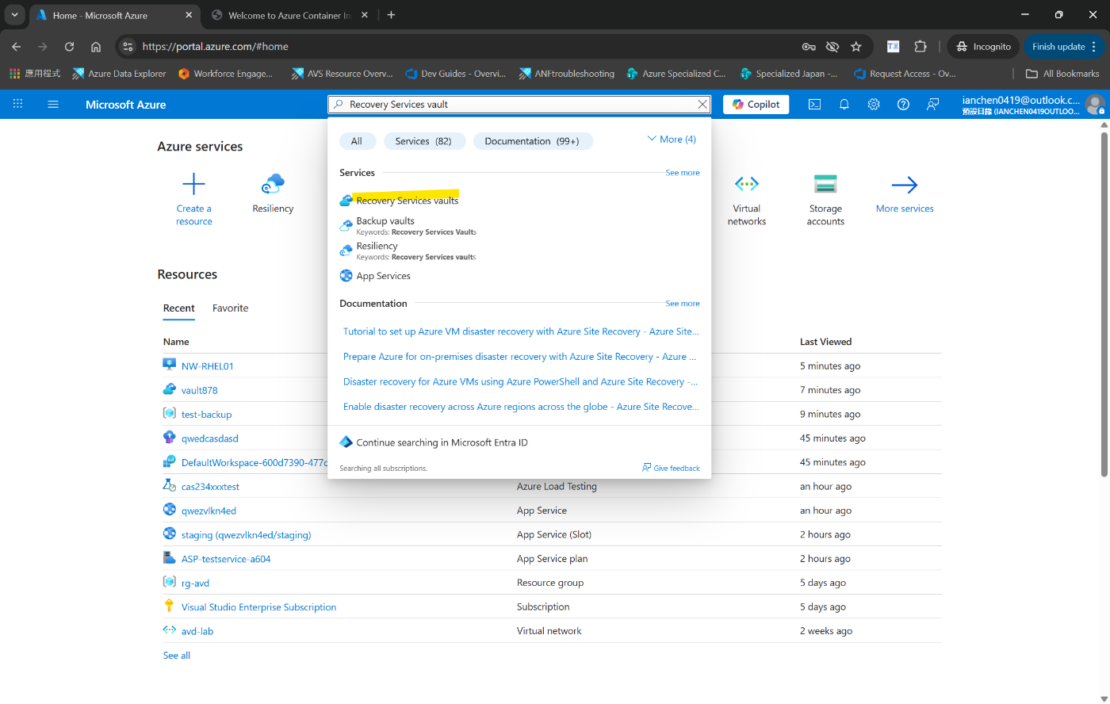Go to browser home page icon
The height and width of the screenshot is (704, 1110).
pyautogui.click(x=96, y=47)
